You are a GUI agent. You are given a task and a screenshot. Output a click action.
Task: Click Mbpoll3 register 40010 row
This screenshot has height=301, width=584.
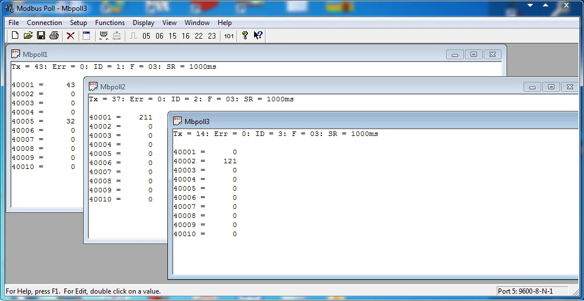coord(205,234)
